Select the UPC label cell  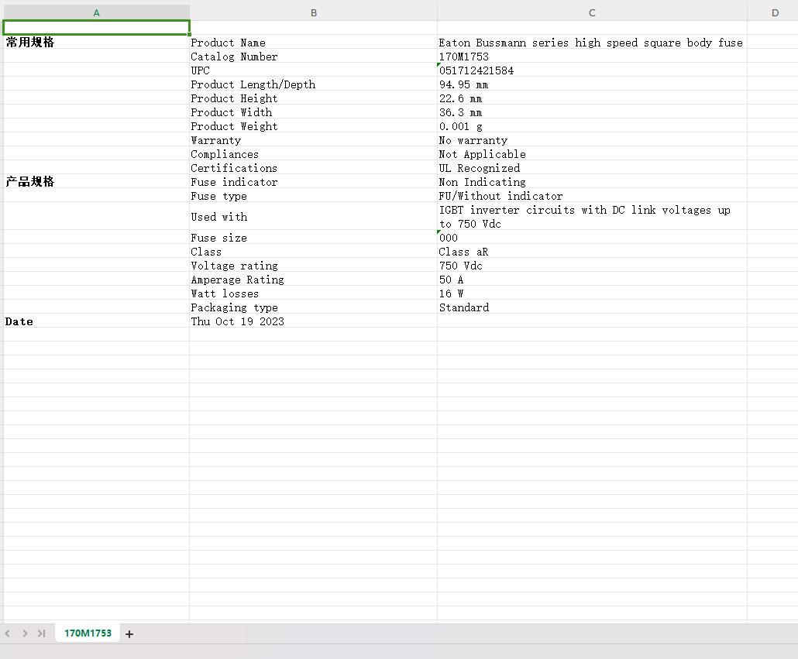coord(313,70)
